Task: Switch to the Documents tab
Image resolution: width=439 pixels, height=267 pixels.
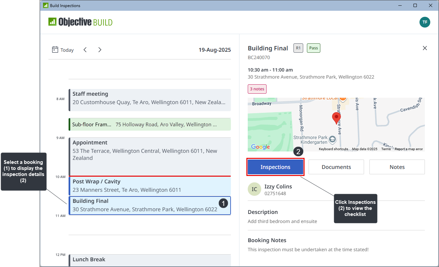Action: pyautogui.click(x=336, y=167)
